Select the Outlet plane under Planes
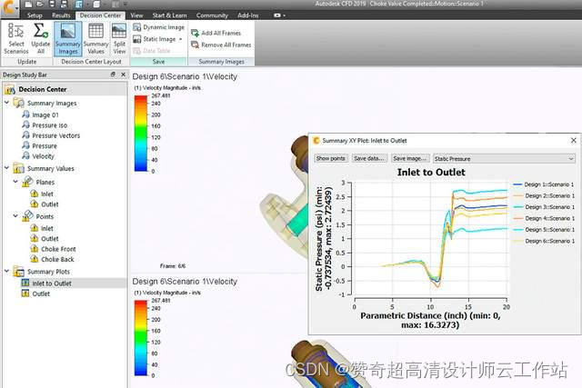This screenshot has width=582, height=388. [45, 204]
